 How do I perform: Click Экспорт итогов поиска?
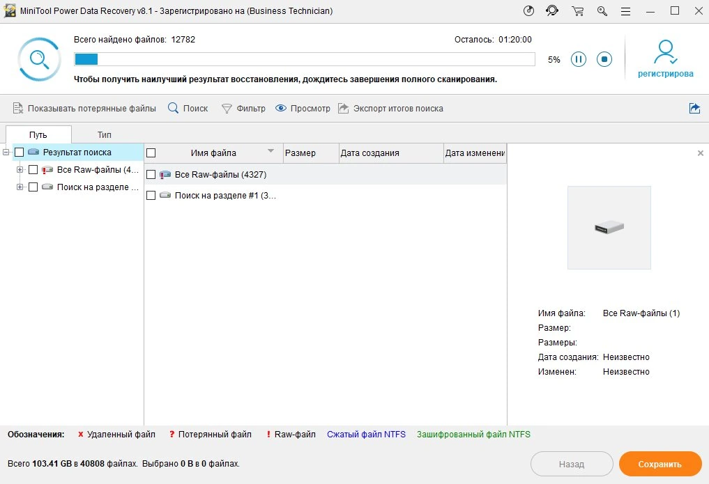390,109
